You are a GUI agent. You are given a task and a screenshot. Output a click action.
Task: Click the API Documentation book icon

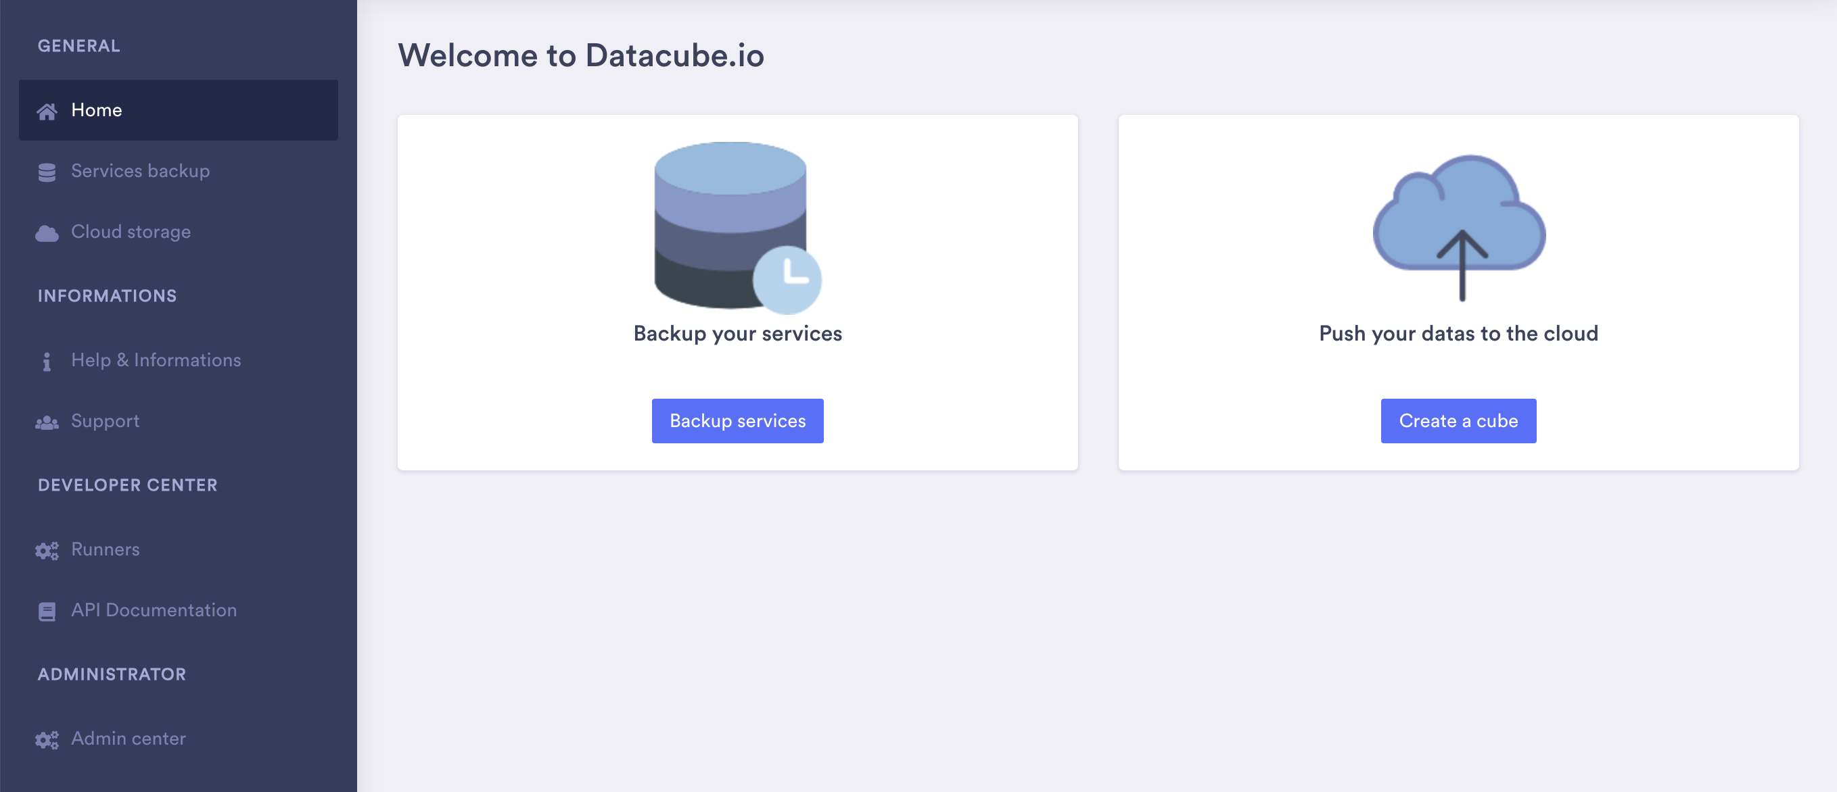tap(47, 611)
